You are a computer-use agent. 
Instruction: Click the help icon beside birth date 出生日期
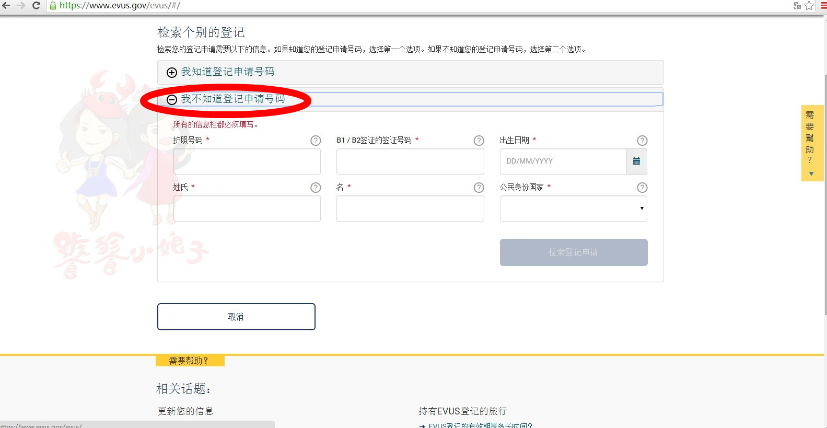pyautogui.click(x=642, y=141)
